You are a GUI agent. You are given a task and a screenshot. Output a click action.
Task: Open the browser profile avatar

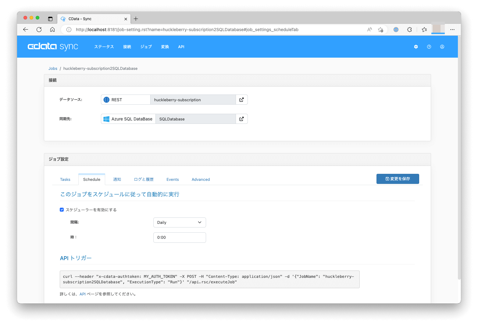(438, 29)
